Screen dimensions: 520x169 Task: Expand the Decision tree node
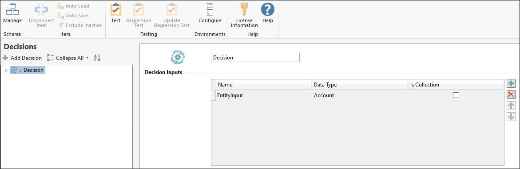6,70
